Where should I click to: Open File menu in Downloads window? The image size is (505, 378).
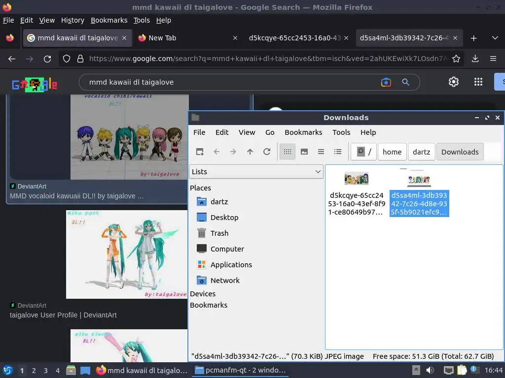point(199,132)
